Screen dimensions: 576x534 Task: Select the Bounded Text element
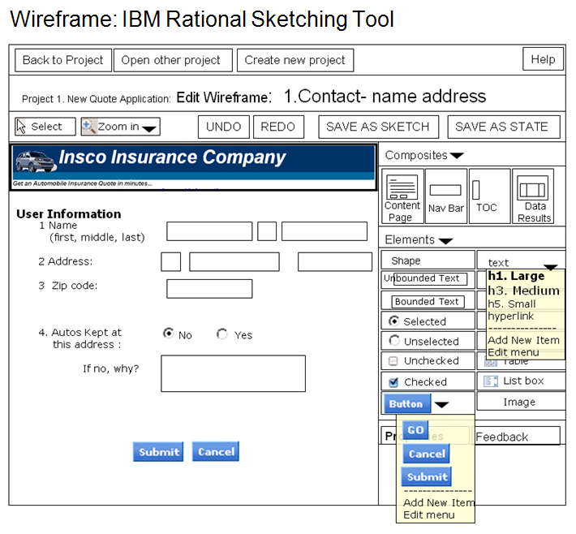427,301
